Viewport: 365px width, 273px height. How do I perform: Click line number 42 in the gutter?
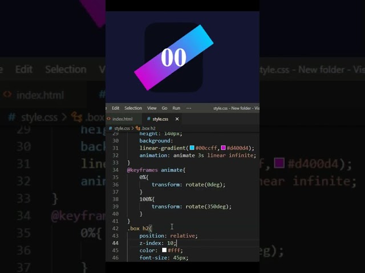point(115,229)
